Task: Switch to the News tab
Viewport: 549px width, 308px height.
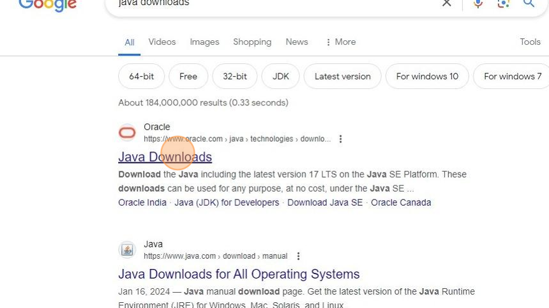Action: tap(297, 42)
